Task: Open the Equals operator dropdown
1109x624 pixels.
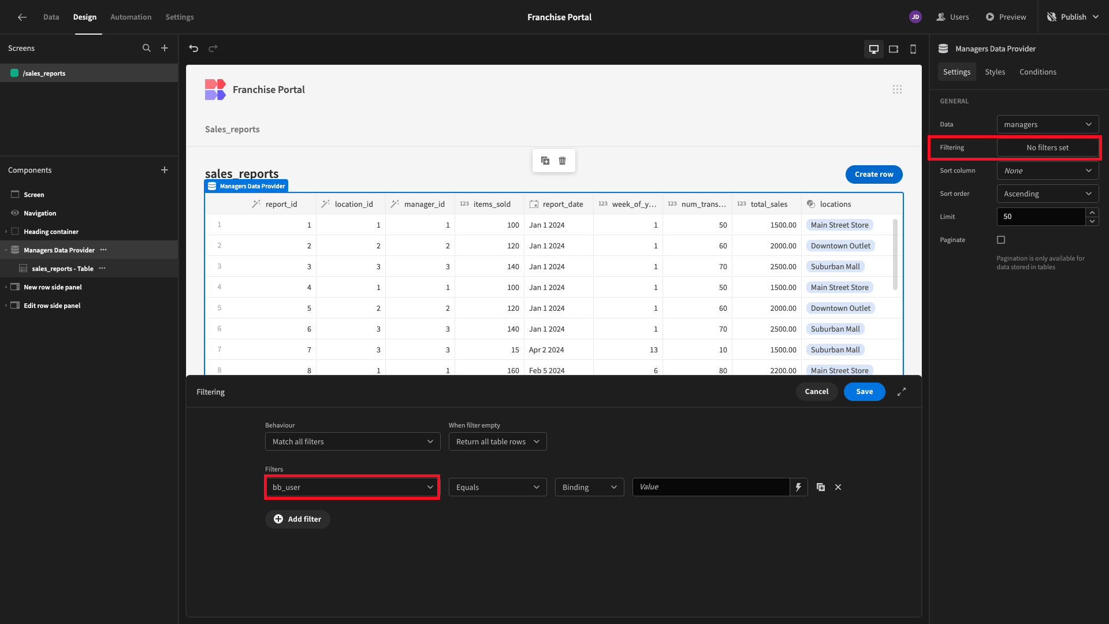Action: coord(498,487)
